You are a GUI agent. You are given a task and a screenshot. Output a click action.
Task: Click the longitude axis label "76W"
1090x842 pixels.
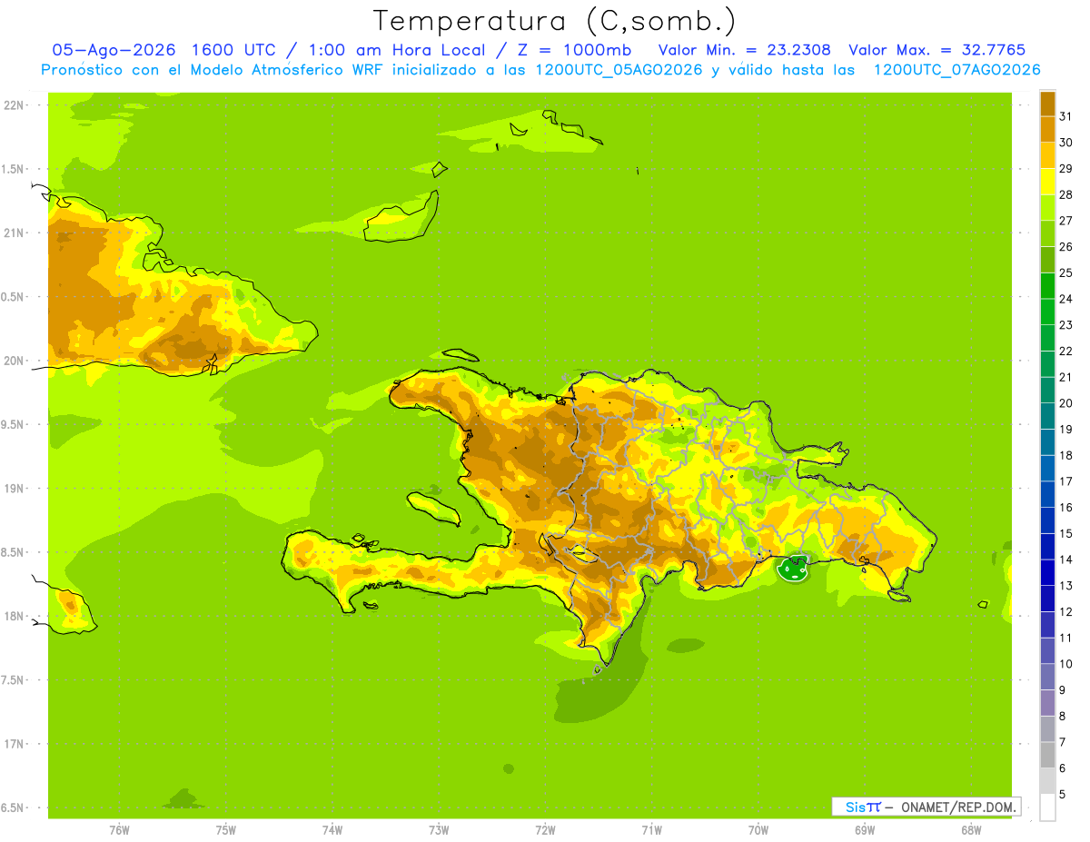tap(119, 830)
